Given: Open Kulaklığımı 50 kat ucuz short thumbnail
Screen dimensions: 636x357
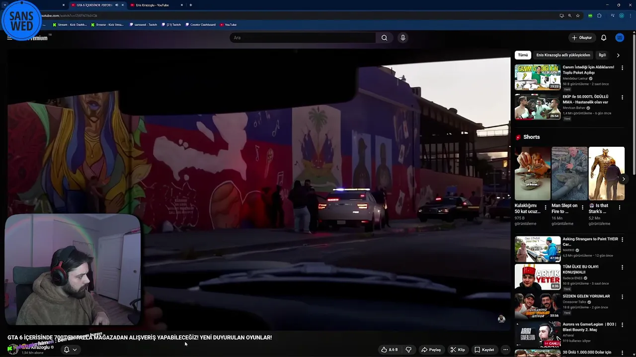Looking at the screenshot, I should point(533,173).
